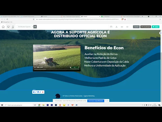Viewport: 162px width, 122px height.
Task: Switch to the first Cheetah browser tab
Action: tap(50, 17)
